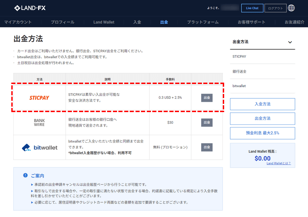Open the Land Walletとは？ link
Image resolution: width=308 pixels, height=217 pixels.
[x=279, y=163]
